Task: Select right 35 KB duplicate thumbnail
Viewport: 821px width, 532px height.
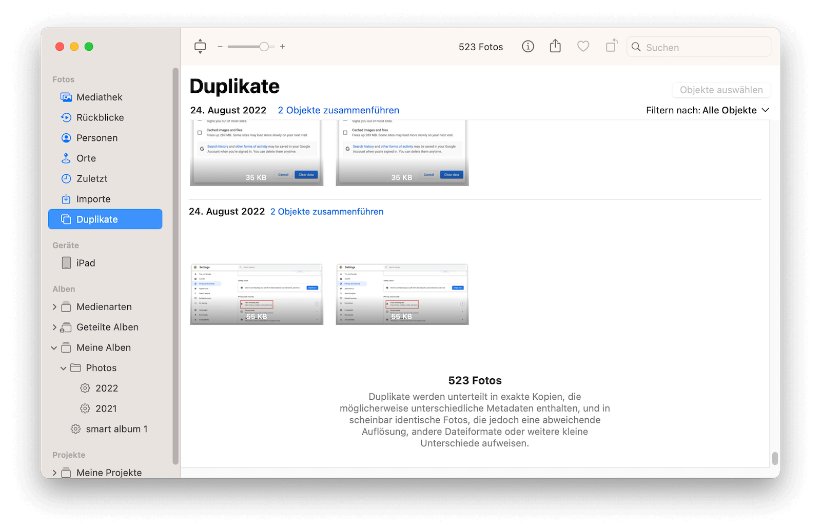Action: pyautogui.click(x=402, y=153)
